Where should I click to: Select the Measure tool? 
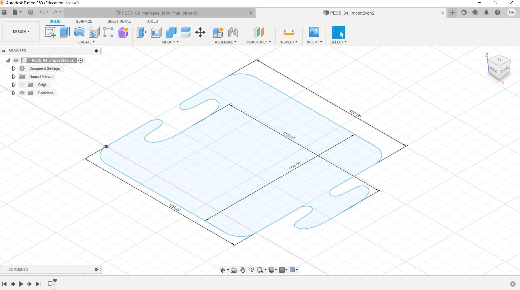click(x=289, y=32)
